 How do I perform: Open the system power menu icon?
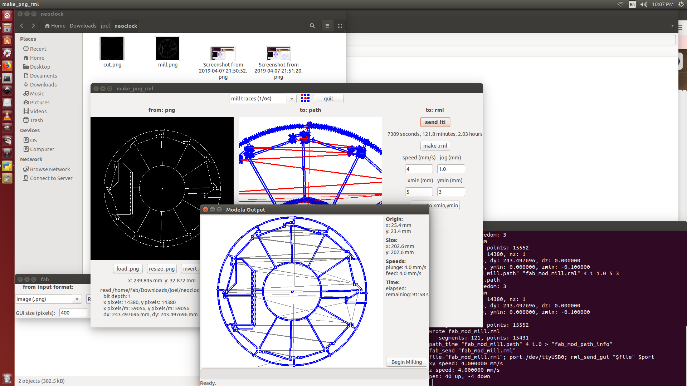click(681, 4)
